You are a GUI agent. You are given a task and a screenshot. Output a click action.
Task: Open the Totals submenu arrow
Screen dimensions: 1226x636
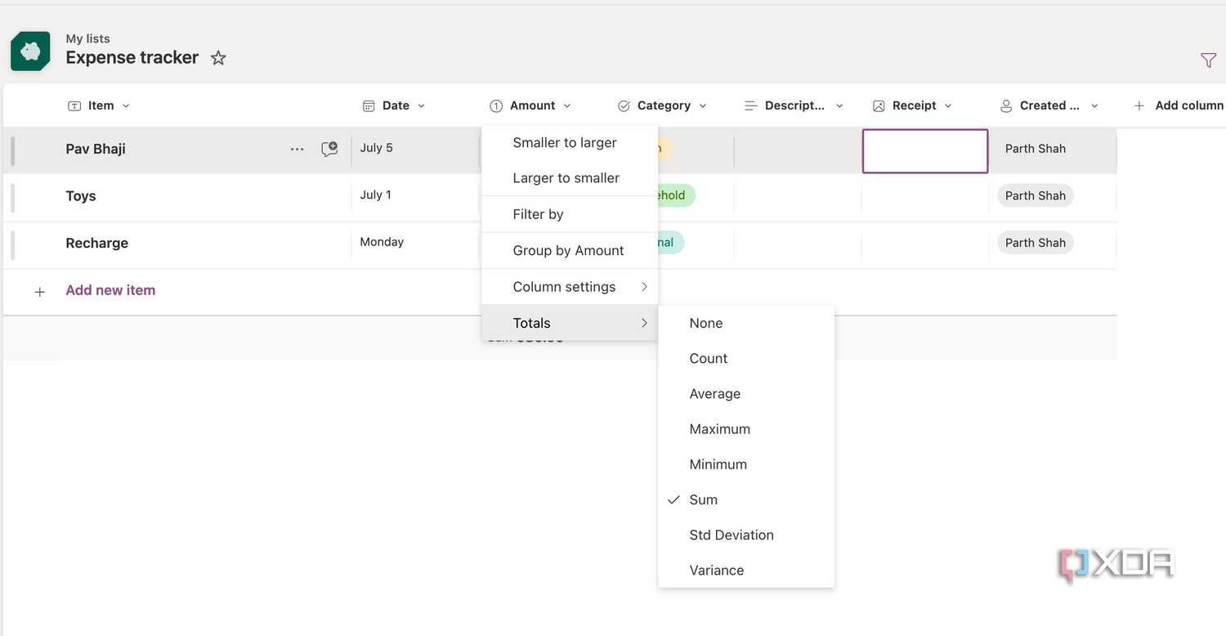(x=644, y=323)
